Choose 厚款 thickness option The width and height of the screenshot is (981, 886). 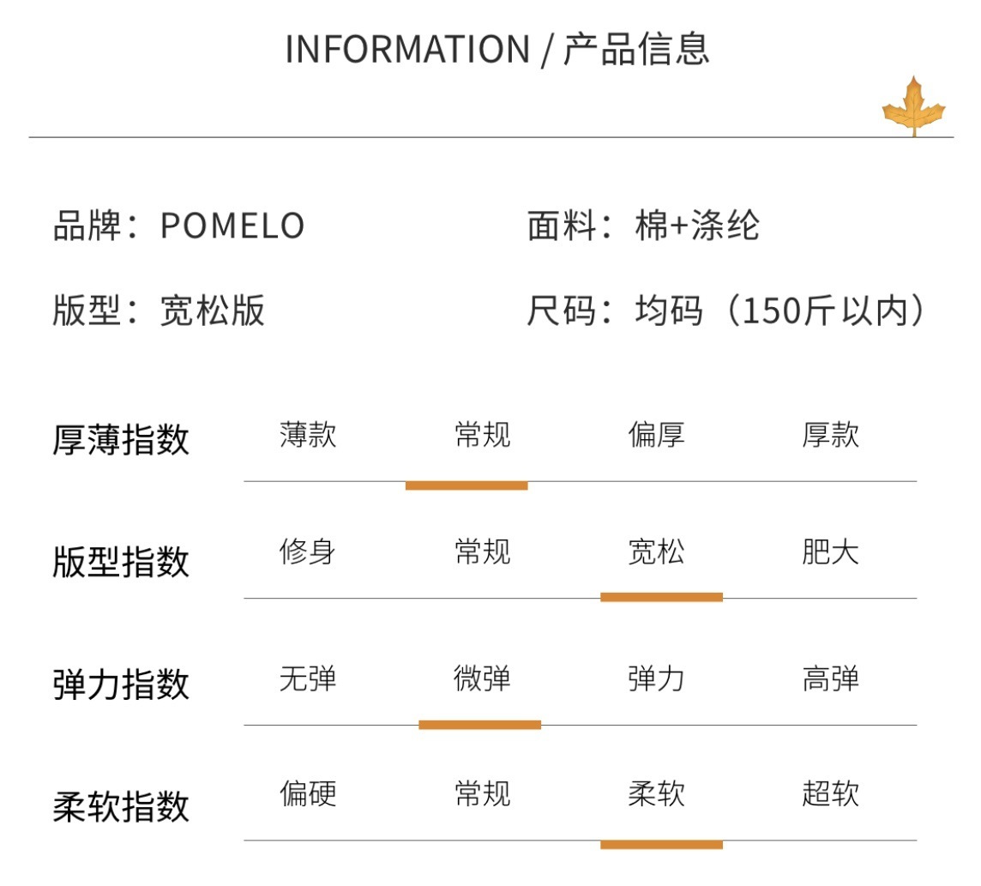coord(830,435)
